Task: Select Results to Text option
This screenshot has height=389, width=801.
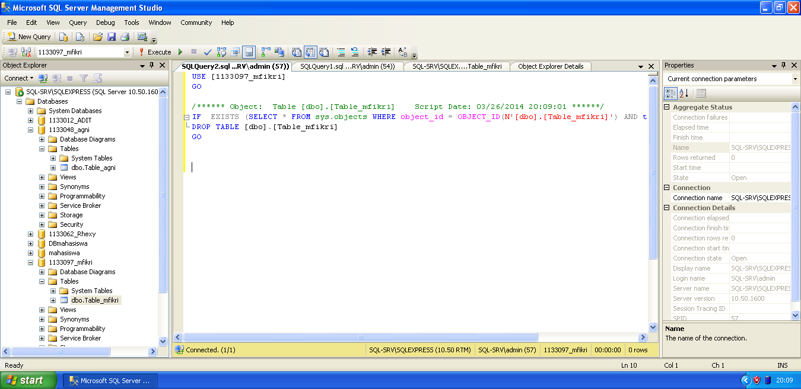Action: tap(297, 52)
